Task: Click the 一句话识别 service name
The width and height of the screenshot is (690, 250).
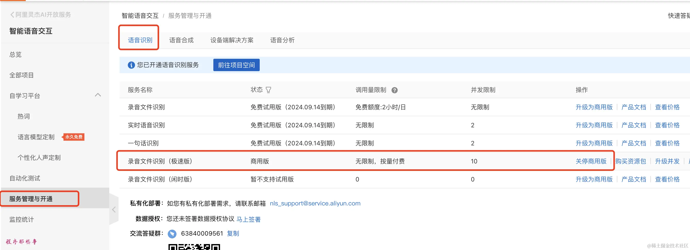Action: 143,143
